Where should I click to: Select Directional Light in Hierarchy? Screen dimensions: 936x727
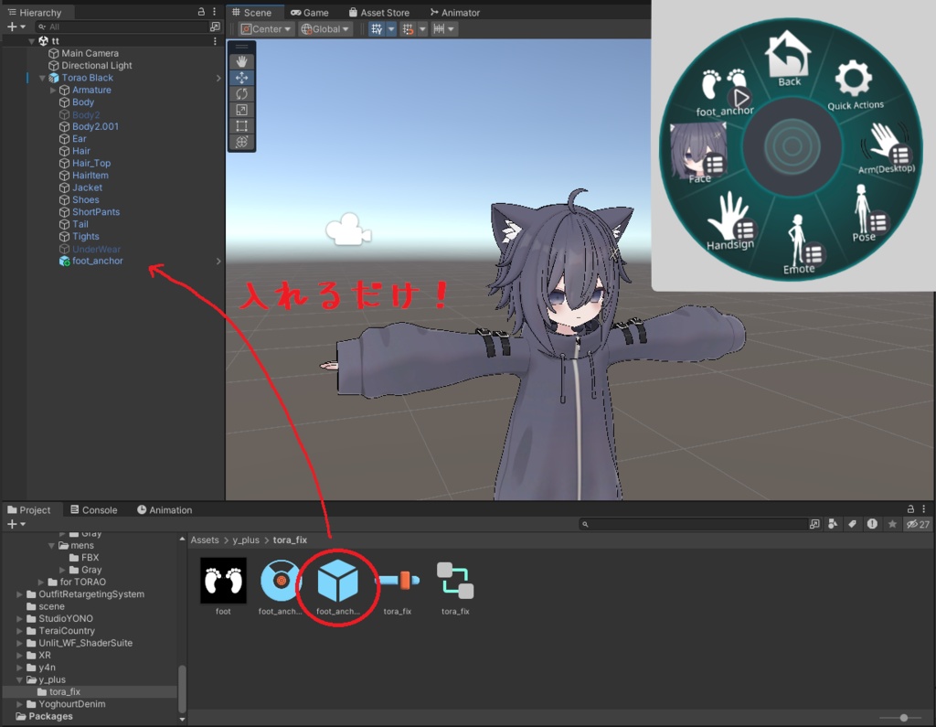[90, 66]
